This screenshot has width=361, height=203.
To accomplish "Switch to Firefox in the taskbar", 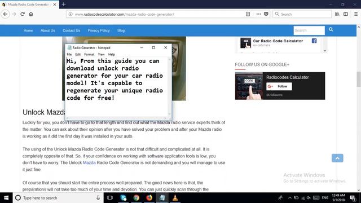I will (149, 198).
